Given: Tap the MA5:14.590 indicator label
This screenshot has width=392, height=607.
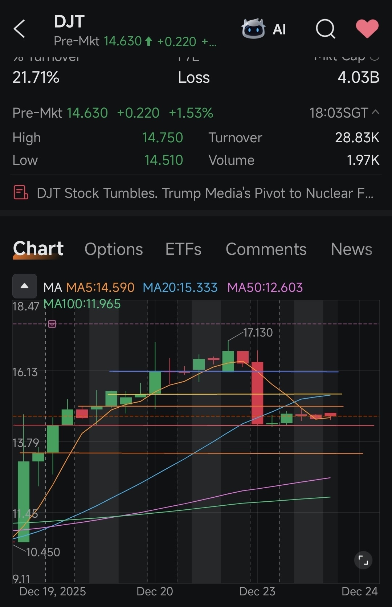Looking at the screenshot, I should click(x=100, y=288).
